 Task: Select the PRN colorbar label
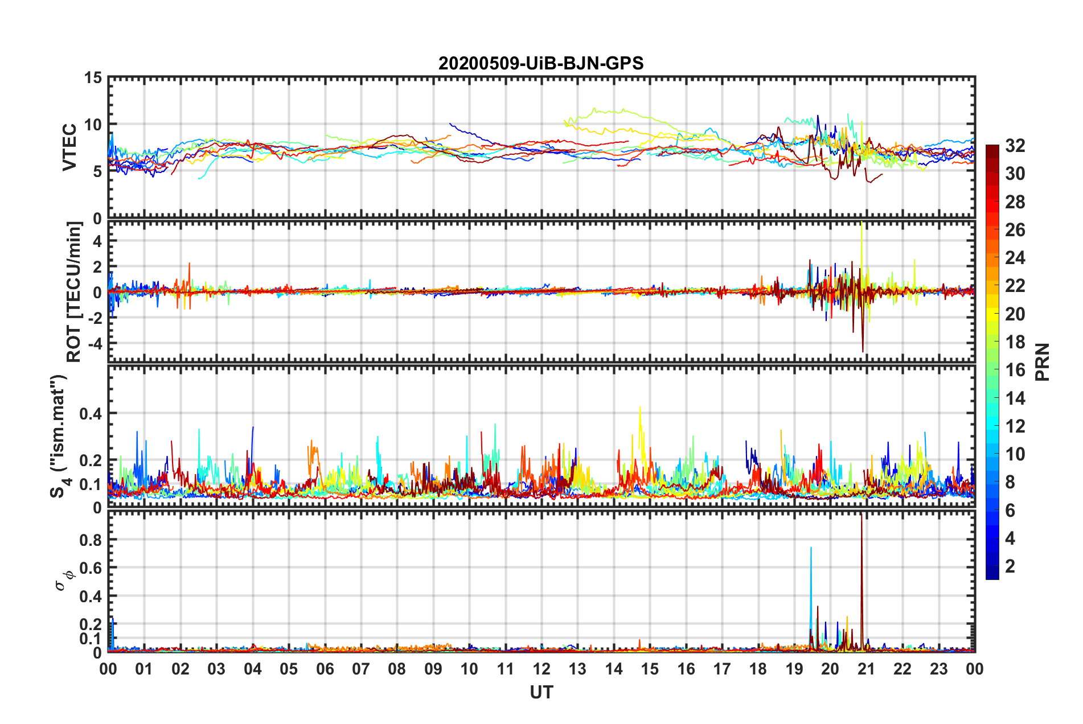coord(1043,362)
